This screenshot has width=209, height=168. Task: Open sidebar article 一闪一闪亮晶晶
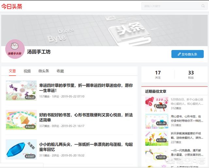(x=187, y=153)
